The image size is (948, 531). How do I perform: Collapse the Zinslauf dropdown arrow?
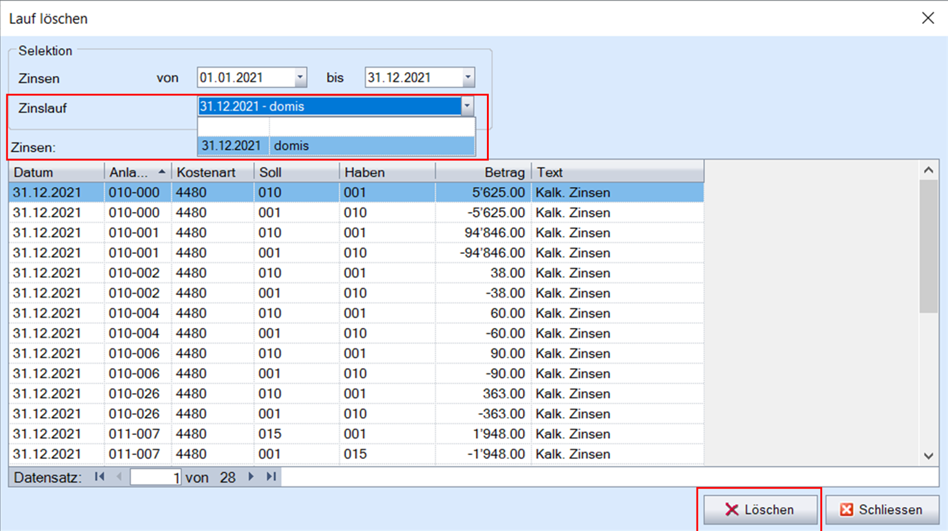pyautogui.click(x=468, y=106)
